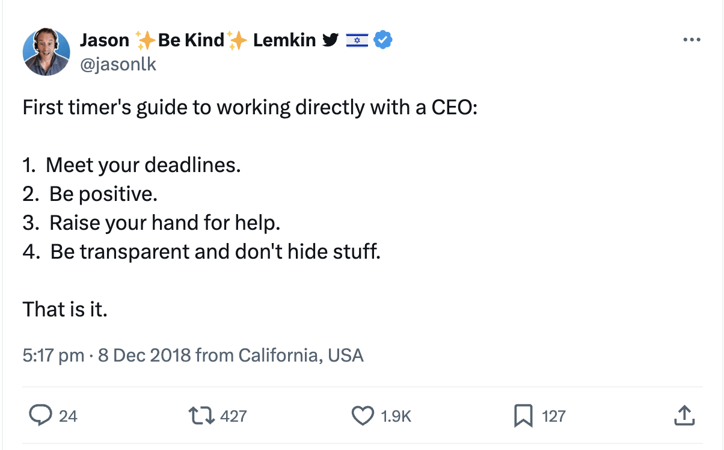Image resolution: width=724 pixels, height=450 pixels.
Task: Open Jason Lemkin's profile photo
Action: click(46, 52)
